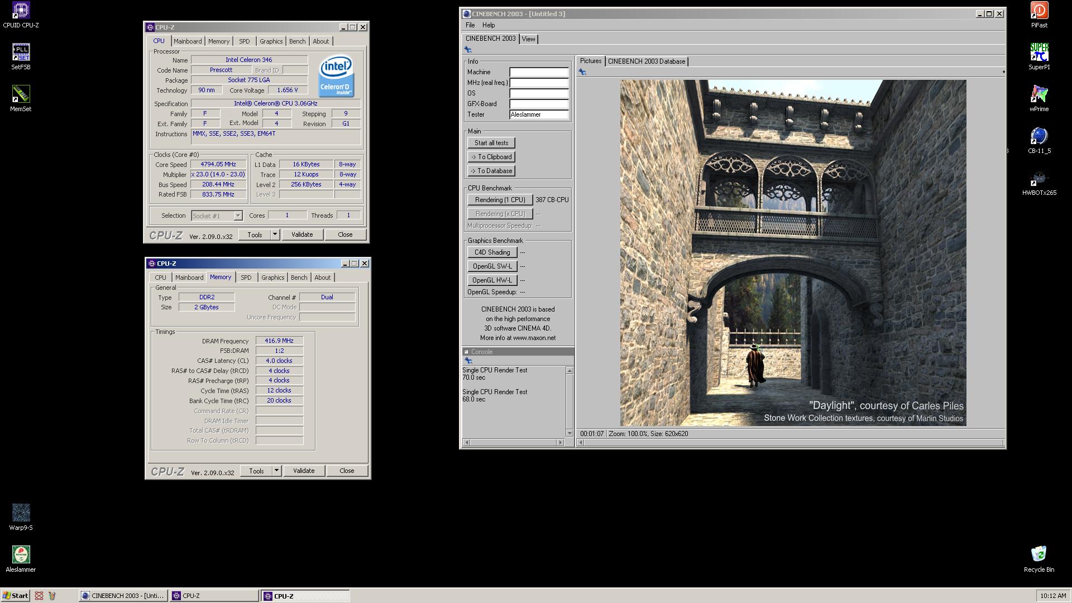Switch to the CPU tab in the Memory CPU-Z window
The width and height of the screenshot is (1072, 603).
160,277
